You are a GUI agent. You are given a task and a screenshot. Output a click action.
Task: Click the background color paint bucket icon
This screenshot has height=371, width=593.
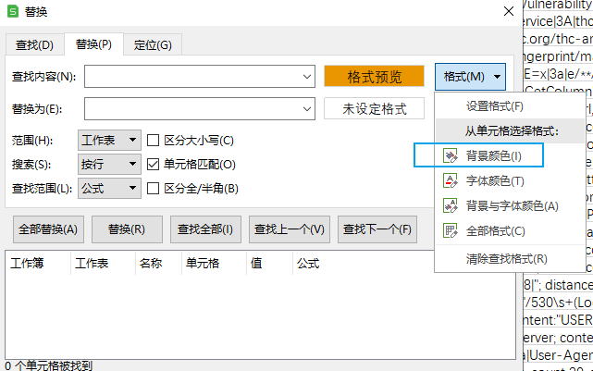451,155
